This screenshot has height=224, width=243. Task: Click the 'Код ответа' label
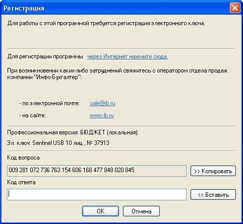point(21,182)
